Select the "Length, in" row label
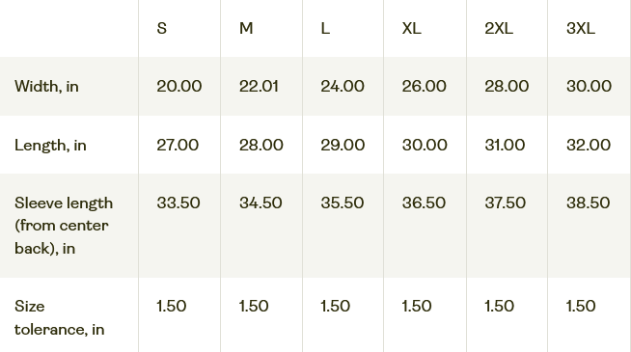The image size is (631, 352). [x=50, y=146]
